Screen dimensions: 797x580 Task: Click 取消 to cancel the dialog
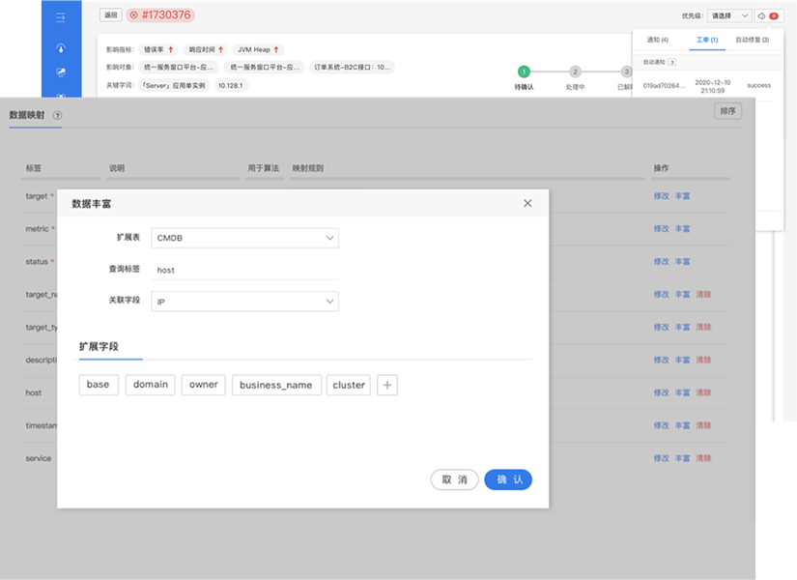coord(454,479)
